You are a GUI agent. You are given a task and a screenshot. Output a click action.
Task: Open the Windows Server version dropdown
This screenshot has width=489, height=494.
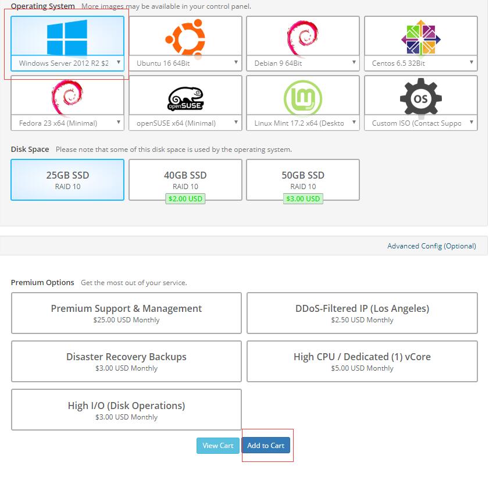67,63
